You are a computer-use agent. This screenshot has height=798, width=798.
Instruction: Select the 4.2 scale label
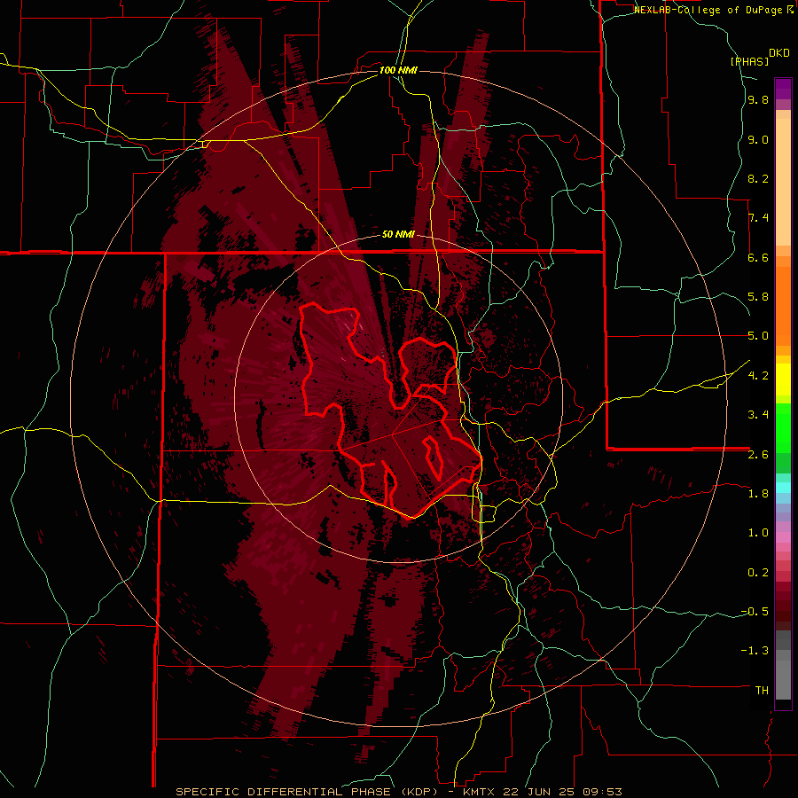coord(758,376)
